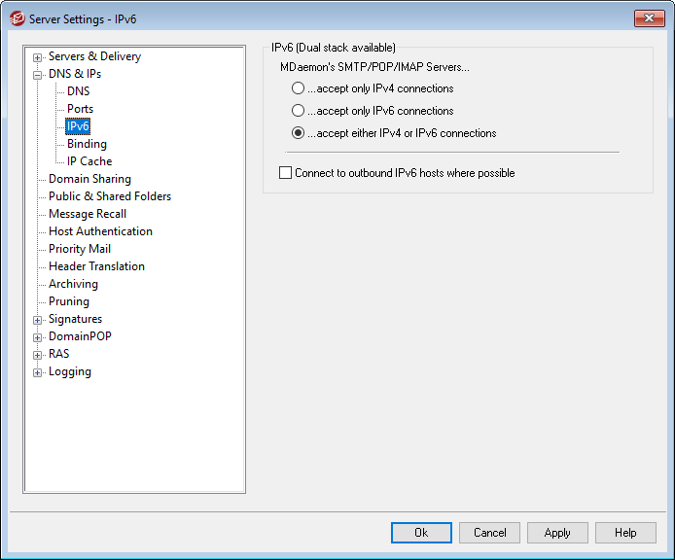Screen dimensions: 675x560
Task: Expand the DomainPOP tree node
Action: coord(38,337)
